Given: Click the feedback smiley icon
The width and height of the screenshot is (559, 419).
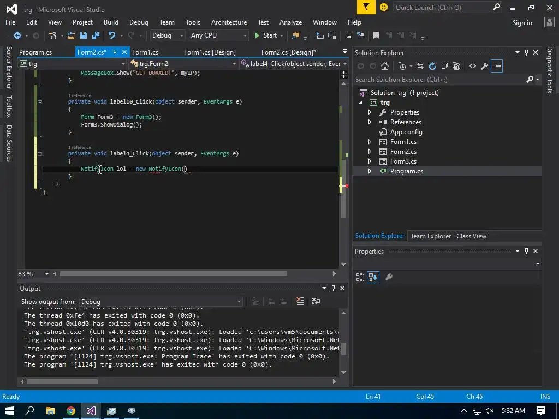Looking at the screenshot, I should click(384, 7).
